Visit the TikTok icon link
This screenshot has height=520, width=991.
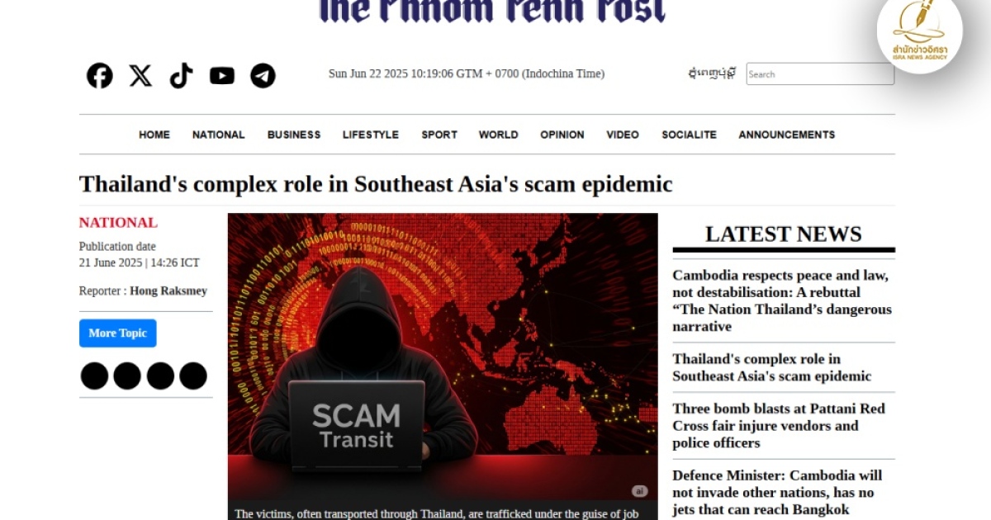pos(181,76)
